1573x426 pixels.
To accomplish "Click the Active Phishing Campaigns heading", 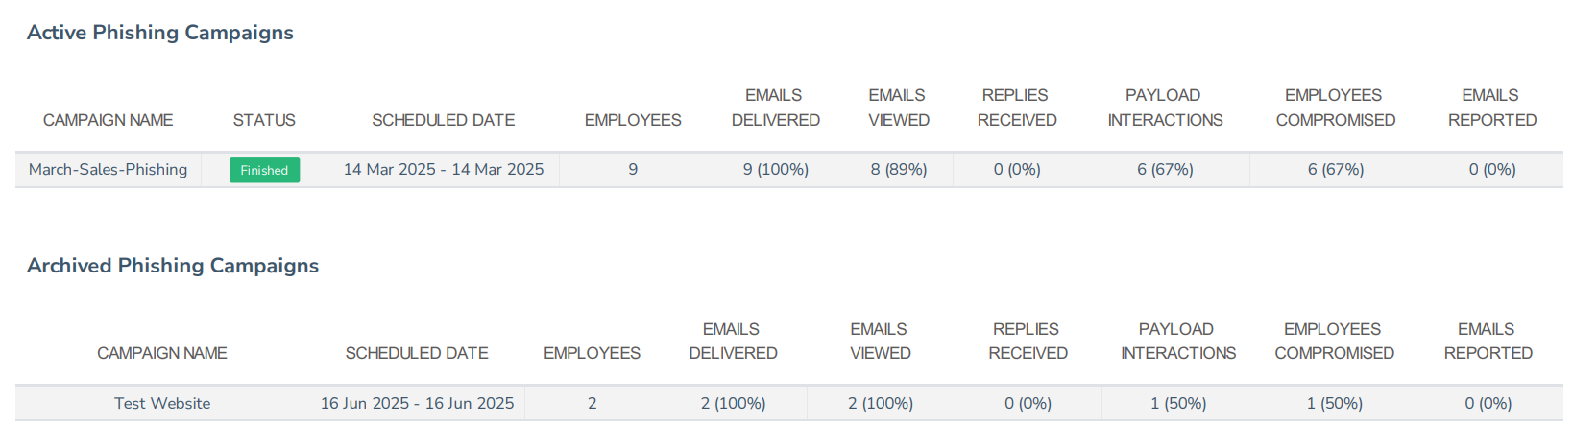I will [x=160, y=33].
